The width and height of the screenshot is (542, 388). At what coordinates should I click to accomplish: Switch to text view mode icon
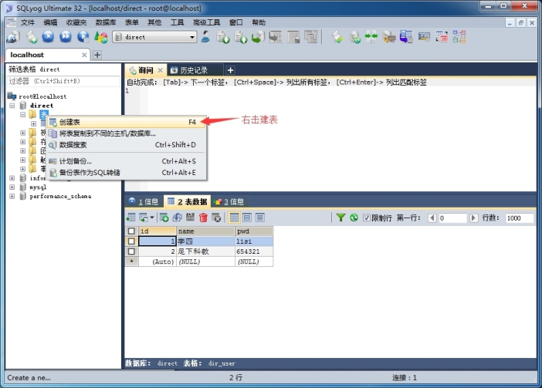260,218
